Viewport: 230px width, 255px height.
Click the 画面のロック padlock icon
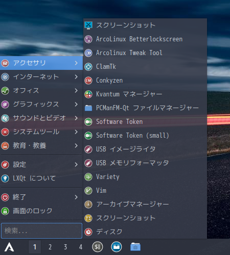[5, 211]
